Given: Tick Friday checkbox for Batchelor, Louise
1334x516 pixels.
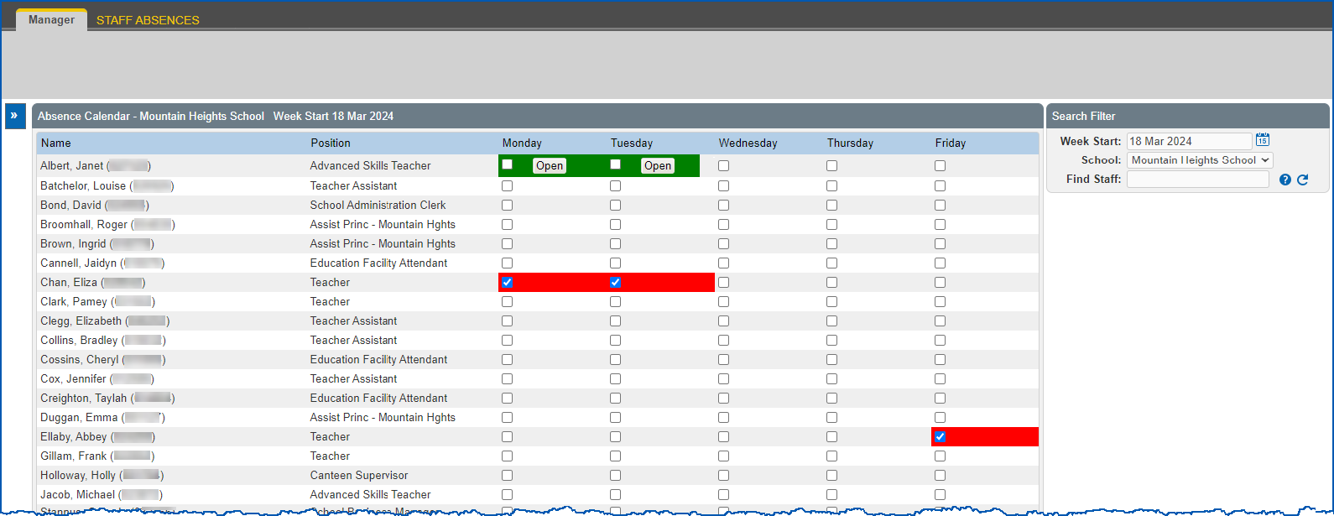Looking at the screenshot, I should (940, 186).
